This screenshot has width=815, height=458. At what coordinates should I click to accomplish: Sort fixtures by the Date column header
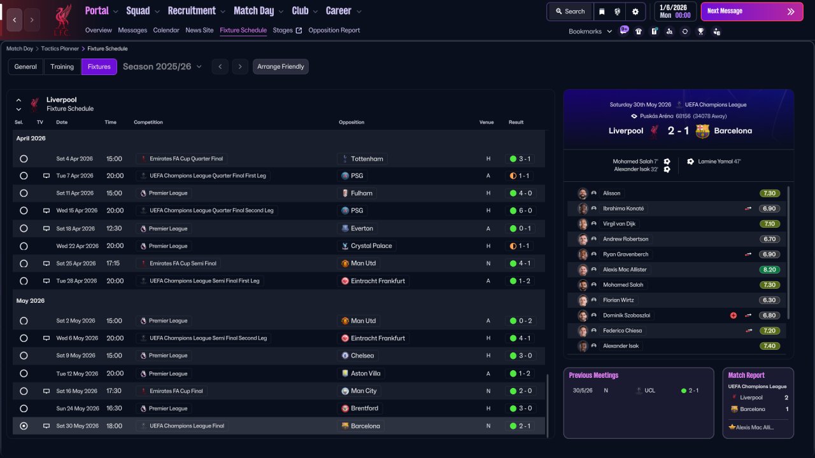pyautogui.click(x=62, y=122)
